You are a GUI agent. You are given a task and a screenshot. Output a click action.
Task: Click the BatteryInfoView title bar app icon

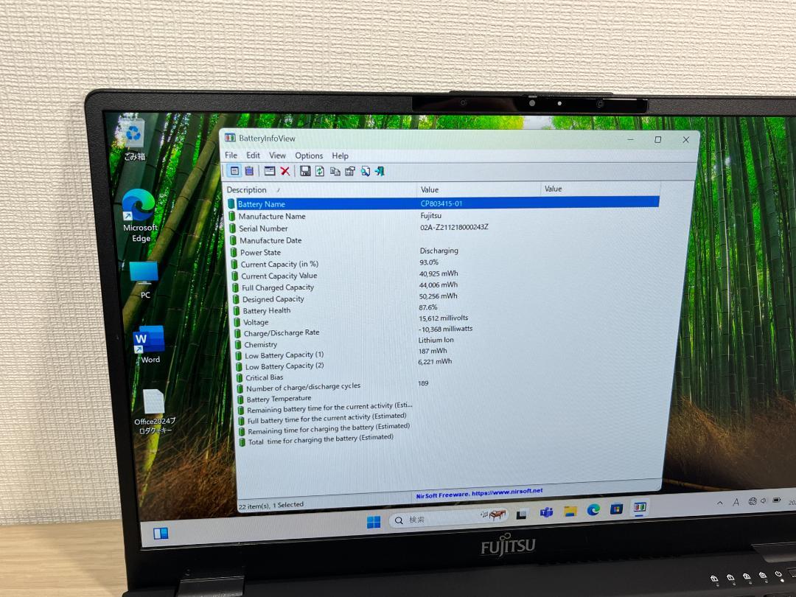click(231, 138)
